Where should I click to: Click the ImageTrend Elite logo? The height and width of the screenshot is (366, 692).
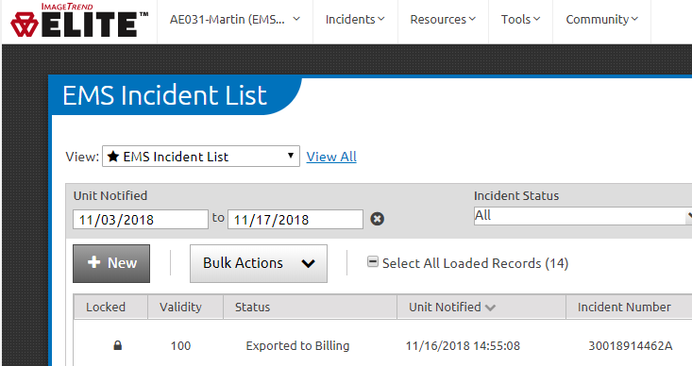point(79,21)
